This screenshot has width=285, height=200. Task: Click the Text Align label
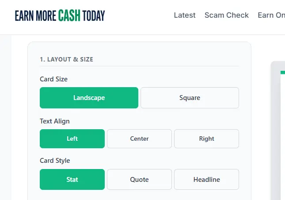coord(54,121)
